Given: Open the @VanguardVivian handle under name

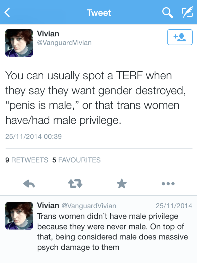Looking at the screenshot, I should (64, 43).
